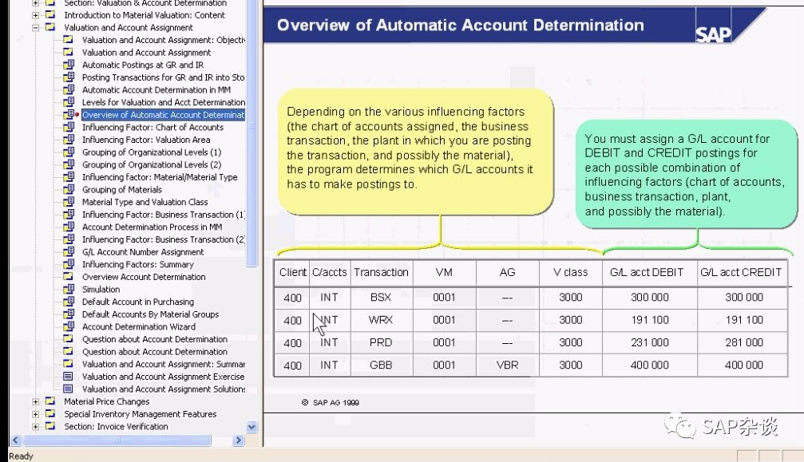Click folder icon of Overview Account Determination
The width and height of the screenshot is (804, 462).
click(68, 277)
